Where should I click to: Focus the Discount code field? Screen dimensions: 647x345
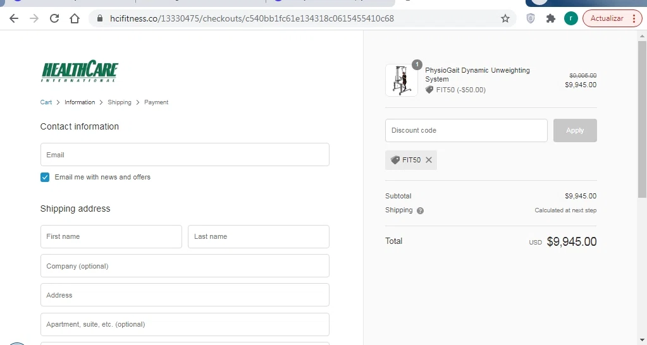pyautogui.click(x=466, y=130)
